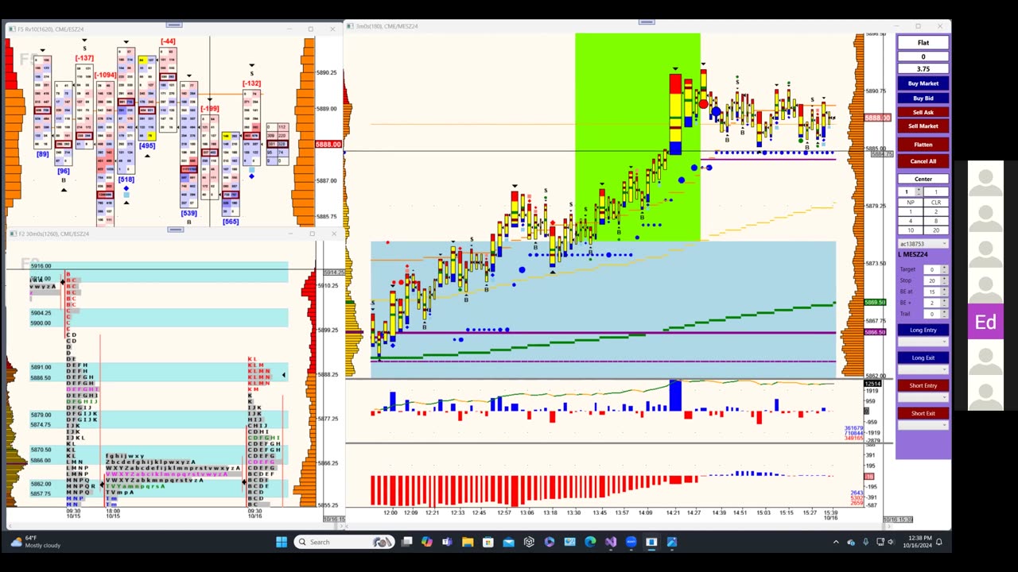Cancel all working orders
The image size is (1018, 572).
point(923,161)
